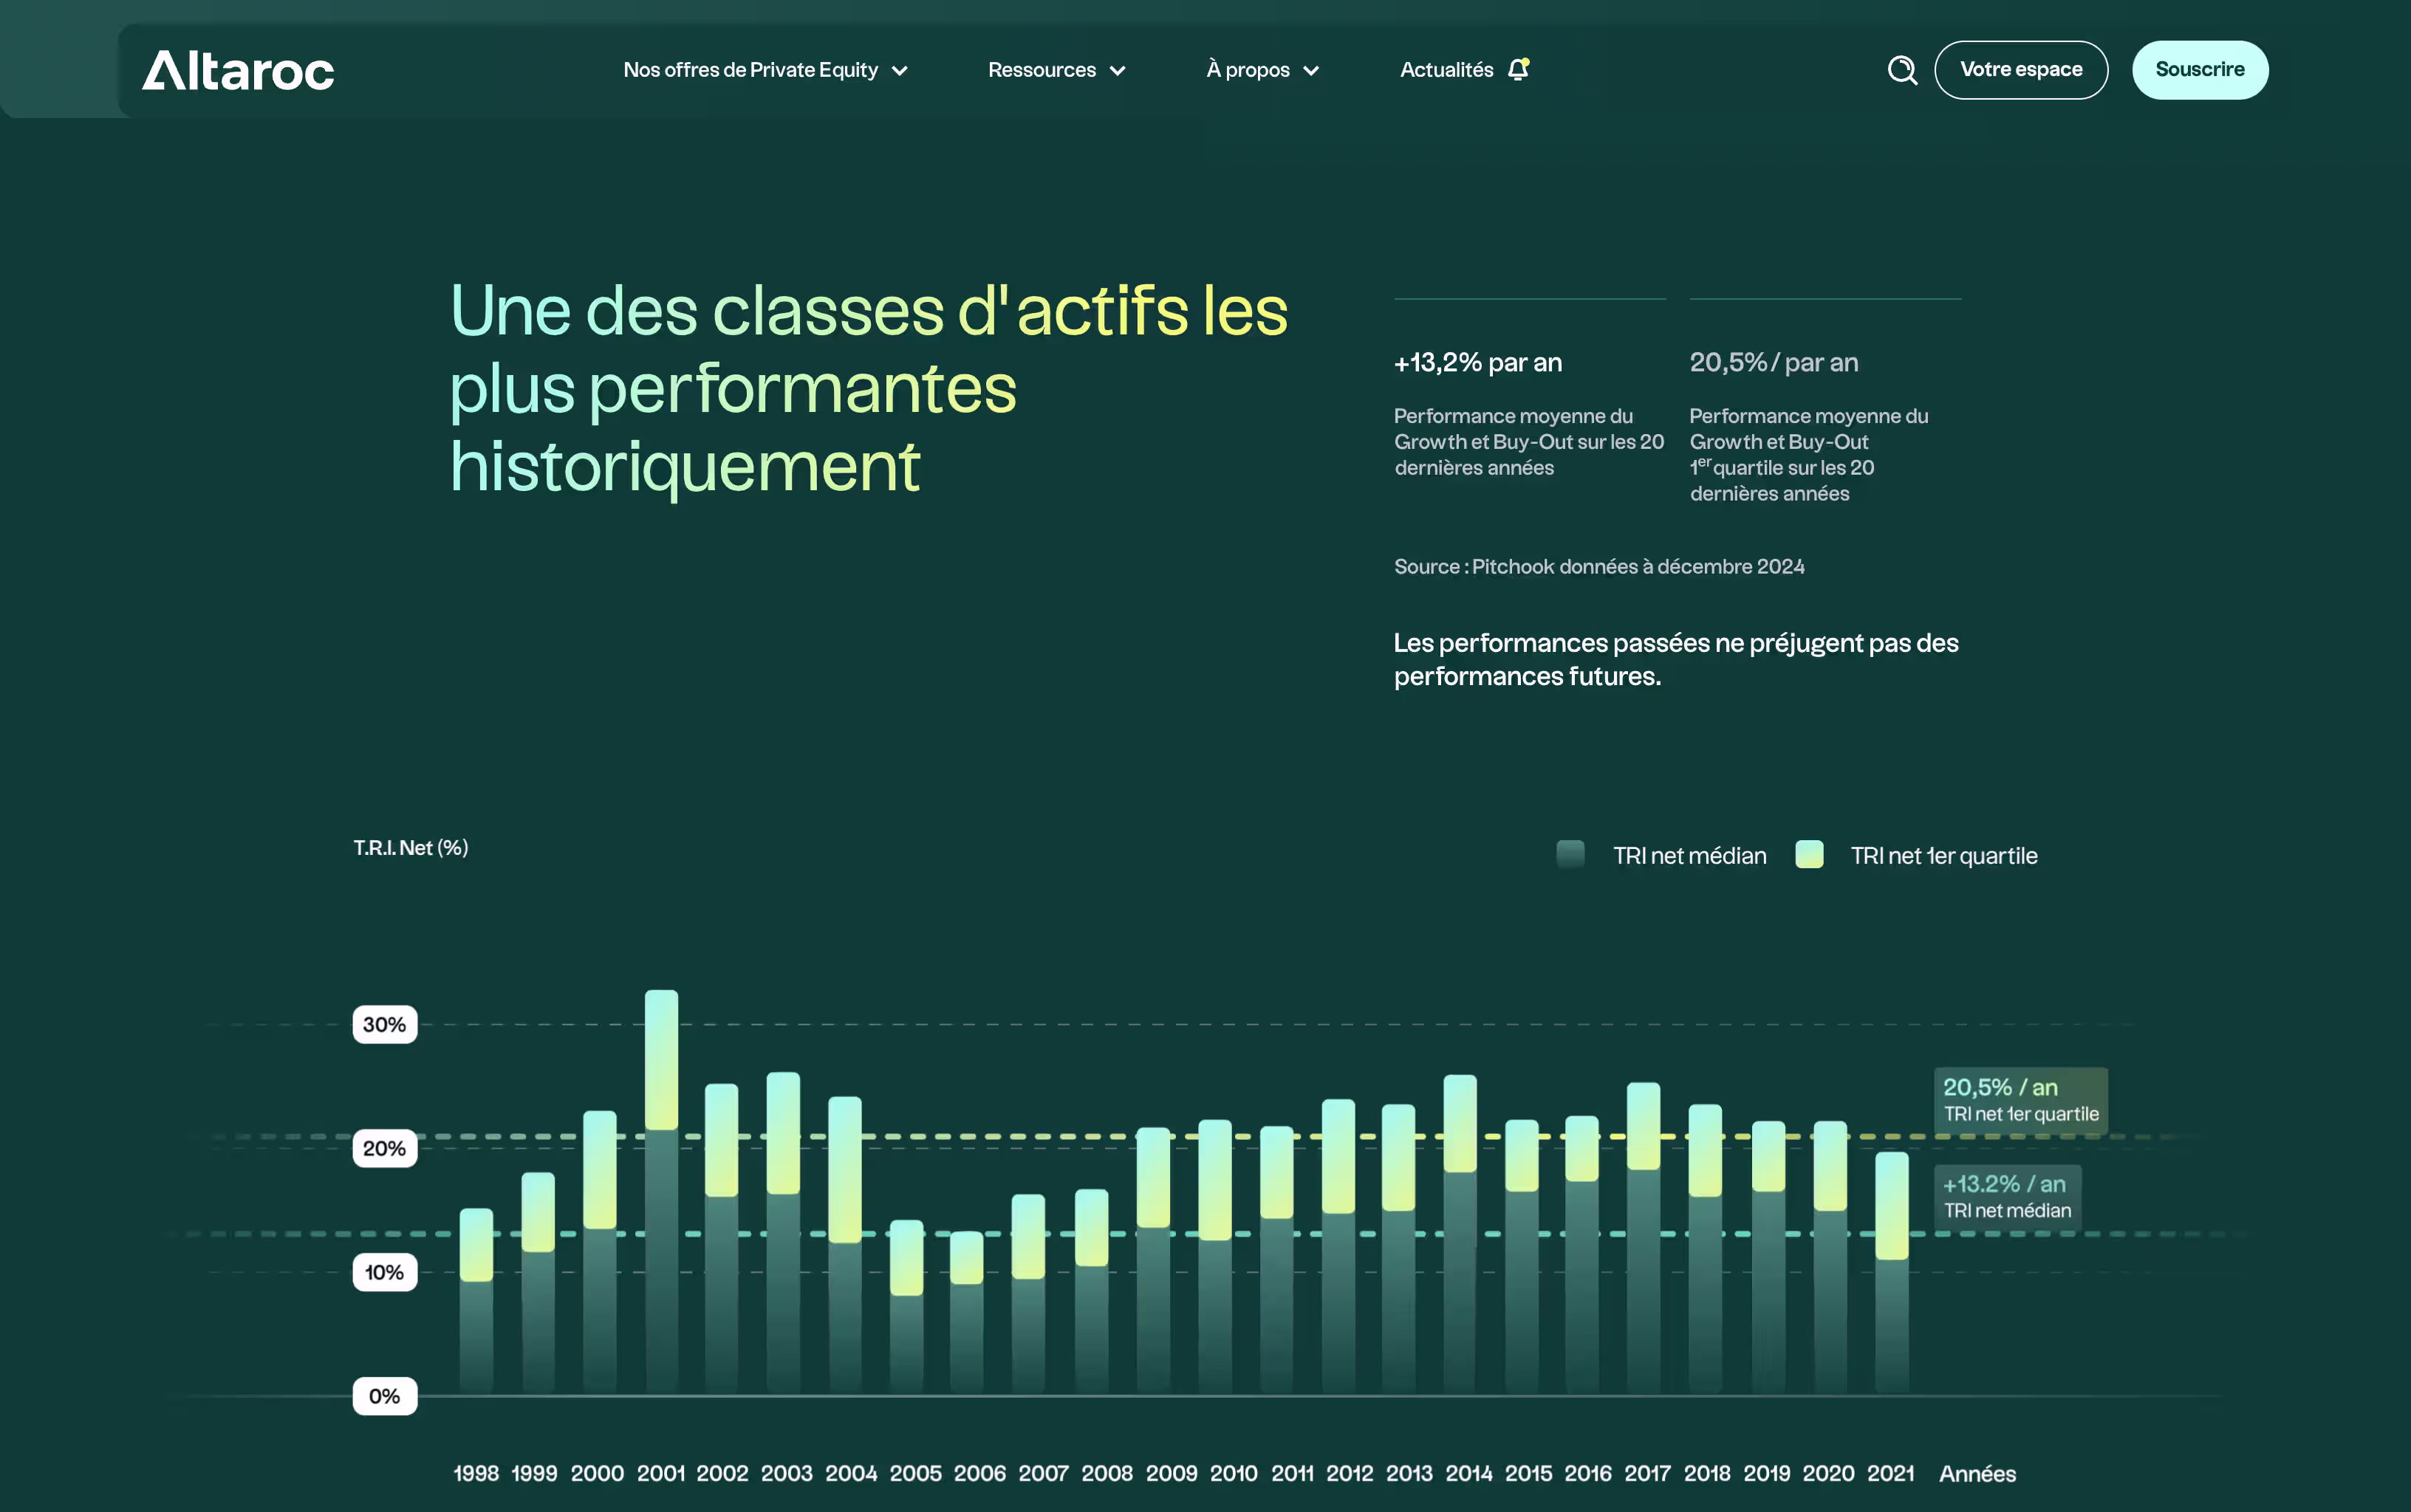Viewport: 2411px width, 1512px height.
Task: Click the notification bell beside Actualités
Action: tap(1519, 69)
